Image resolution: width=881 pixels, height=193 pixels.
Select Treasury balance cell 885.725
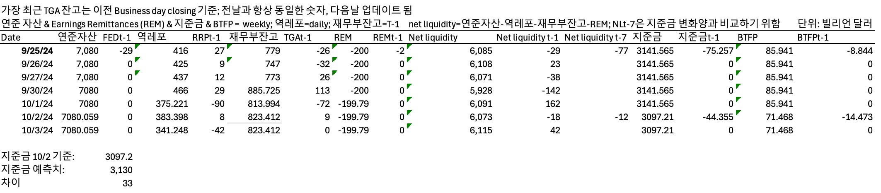tap(264, 91)
